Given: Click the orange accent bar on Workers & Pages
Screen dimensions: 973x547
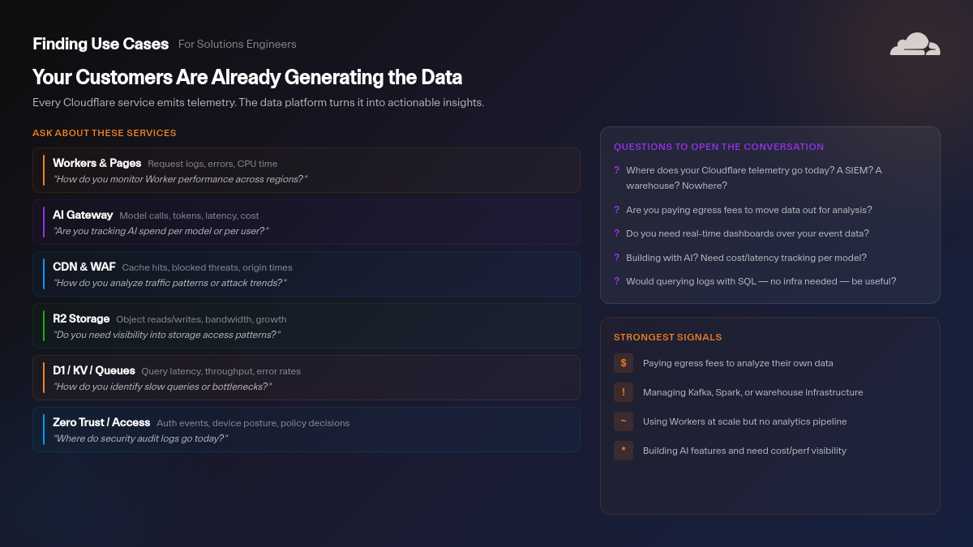Looking at the screenshot, I should (44, 170).
